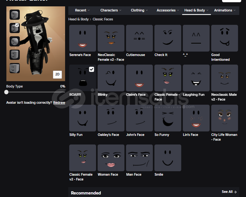Expand the Animations dropdown
Image resolution: width=246 pixels, height=197 pixels.
coord(225,10)
